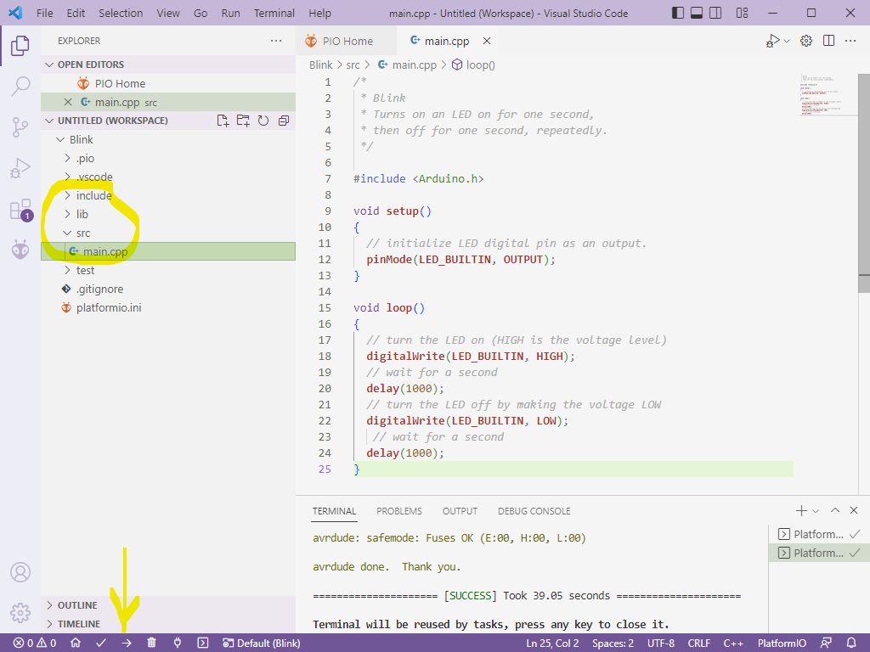Image resolution: width=870 pixels, height=652 pixels.
Task: Upload firmware with the arrow icon in status bar
Action: coord(126,643)
